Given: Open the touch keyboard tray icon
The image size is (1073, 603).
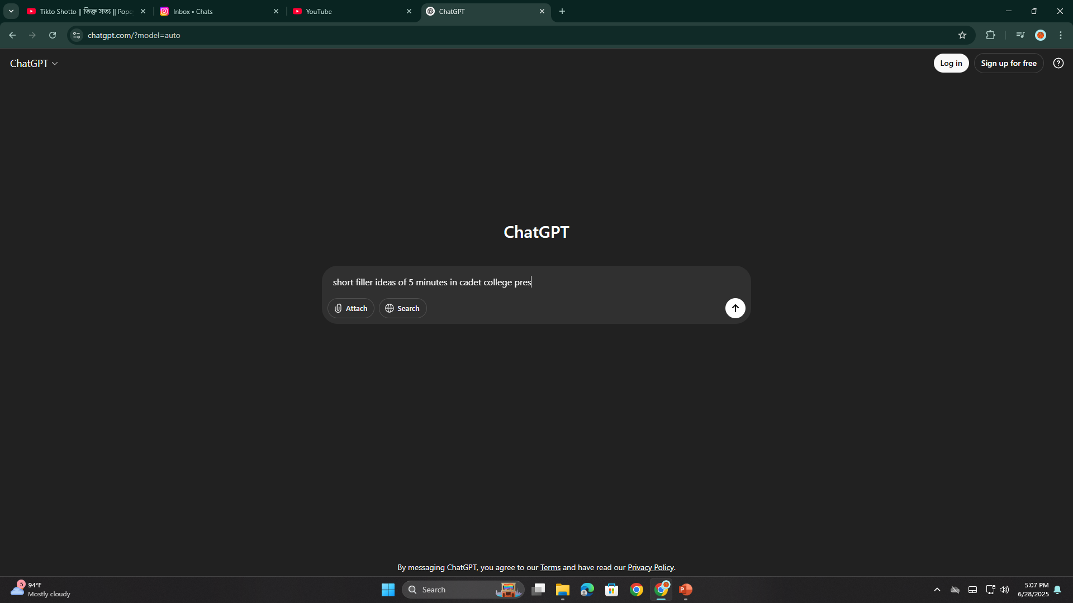Looking at the screenshot, I should [x=972, y=590].
